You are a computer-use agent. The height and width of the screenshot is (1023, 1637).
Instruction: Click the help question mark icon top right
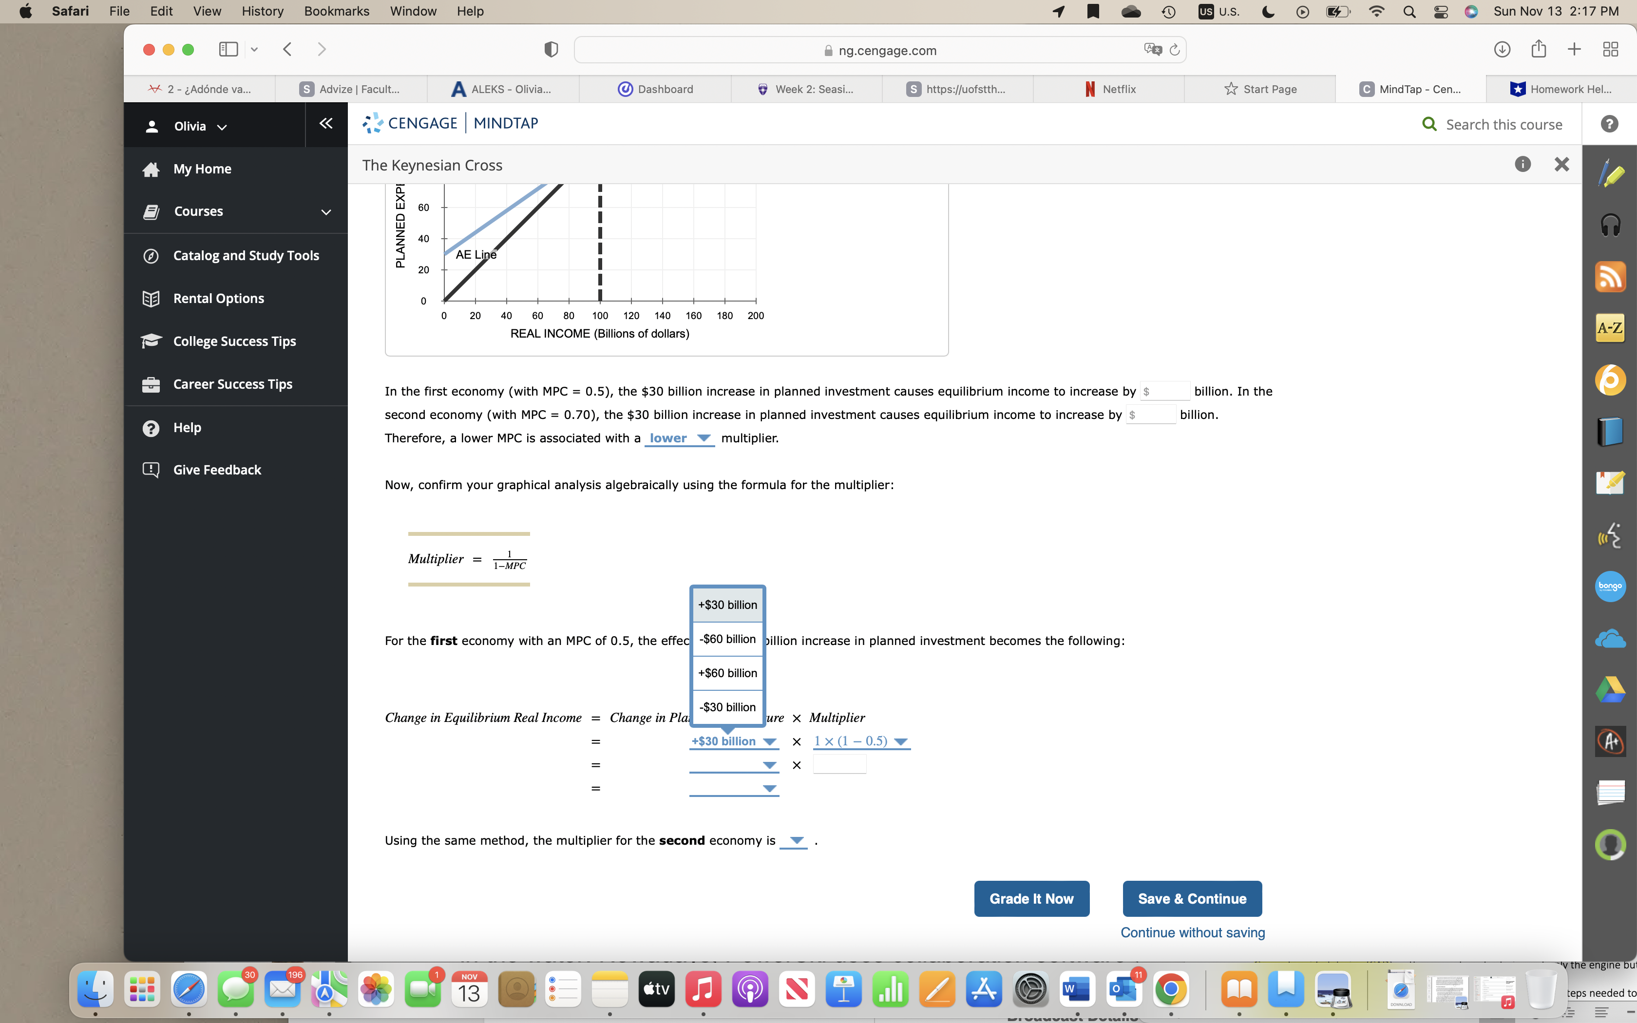(1609, 124)
